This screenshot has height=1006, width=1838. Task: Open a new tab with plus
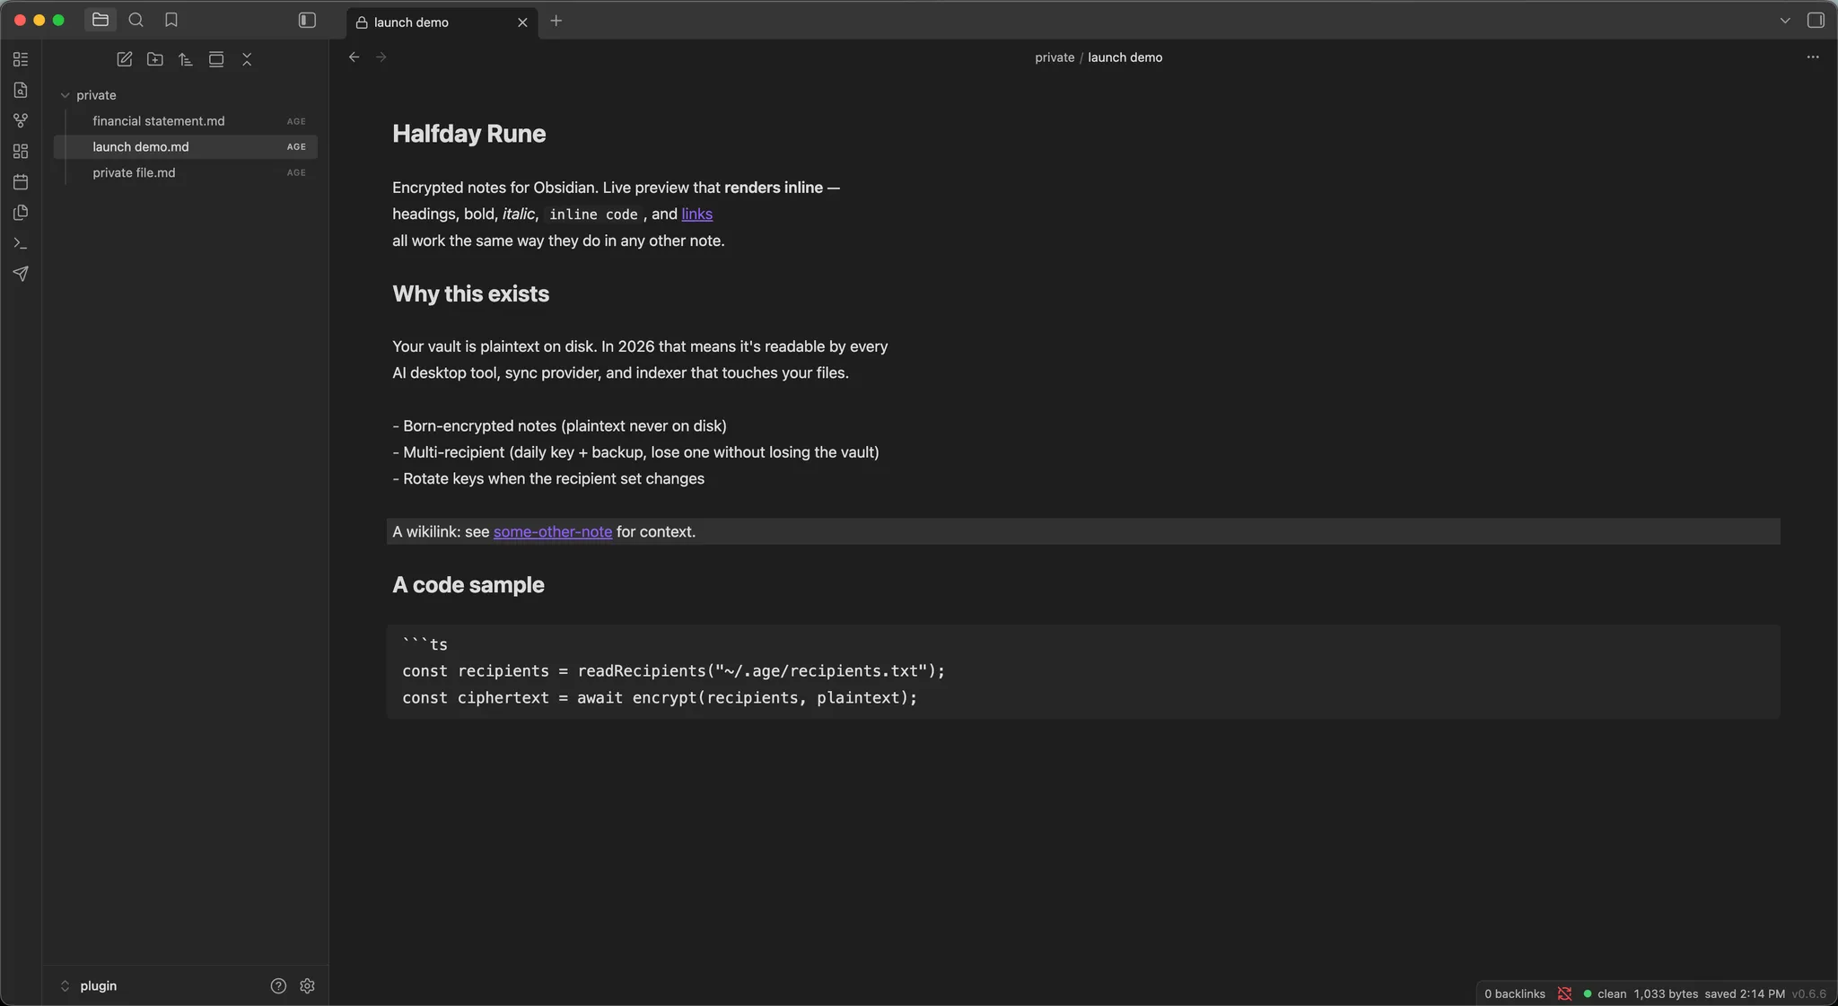pyautogui.click(x=556, y=21)
